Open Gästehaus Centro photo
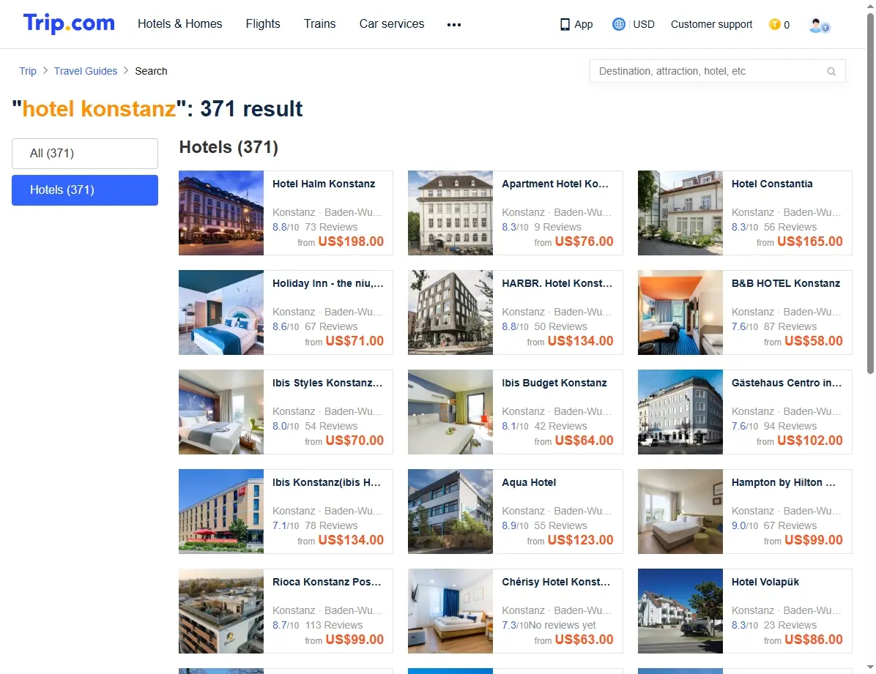Image resolution: width=876 pixels, height=674 pixels. (680, 412)
